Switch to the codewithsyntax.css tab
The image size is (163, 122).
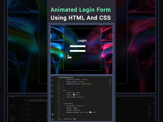pos(65,78)
